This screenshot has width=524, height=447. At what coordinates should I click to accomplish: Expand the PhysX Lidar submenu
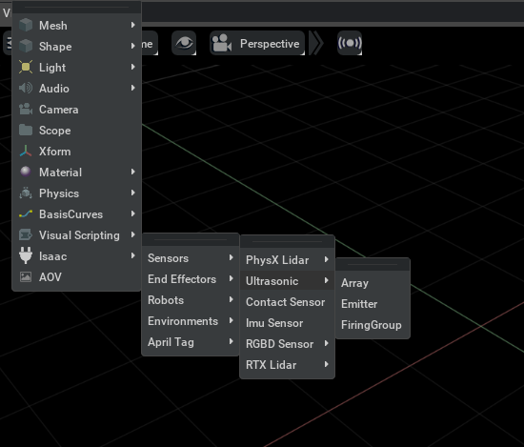(x=287, y=260)
